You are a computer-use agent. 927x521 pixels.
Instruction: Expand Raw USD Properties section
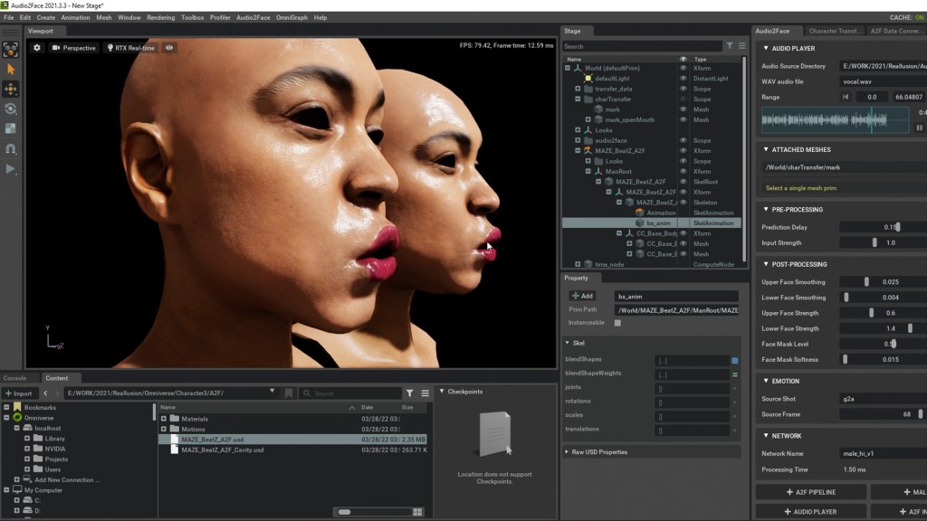(x=567, y=452)
